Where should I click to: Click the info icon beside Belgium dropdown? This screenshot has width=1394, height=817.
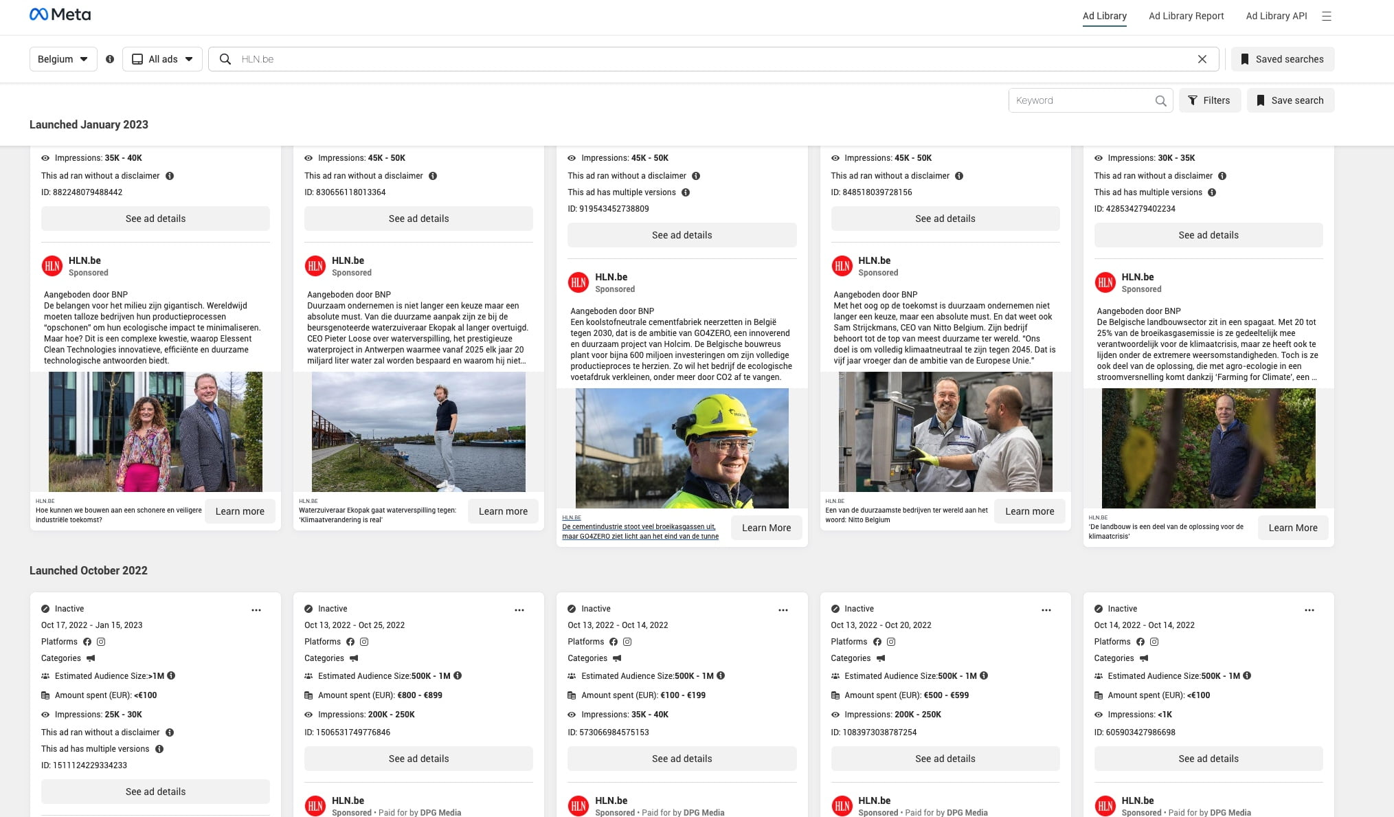coord(110,59)
